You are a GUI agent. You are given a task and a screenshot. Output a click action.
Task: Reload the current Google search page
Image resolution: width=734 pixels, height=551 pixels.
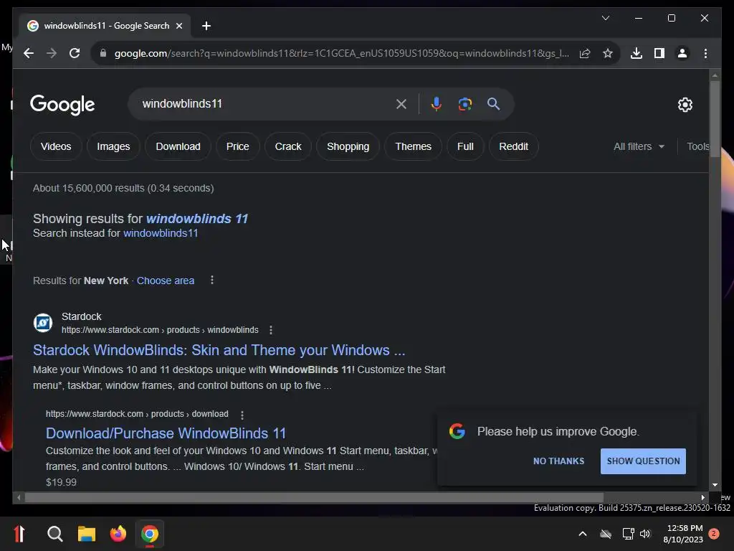75,53
